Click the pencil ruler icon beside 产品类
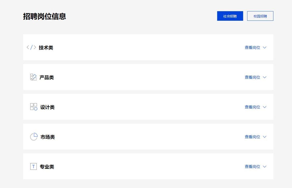 [33, 77]
